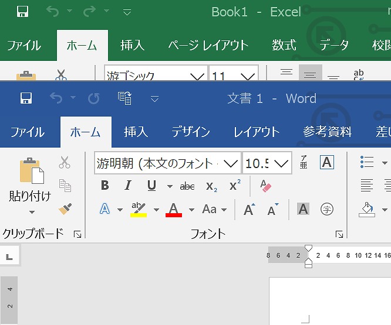
Task: Open Word undo history dropdown
Action: pos(73,97)
